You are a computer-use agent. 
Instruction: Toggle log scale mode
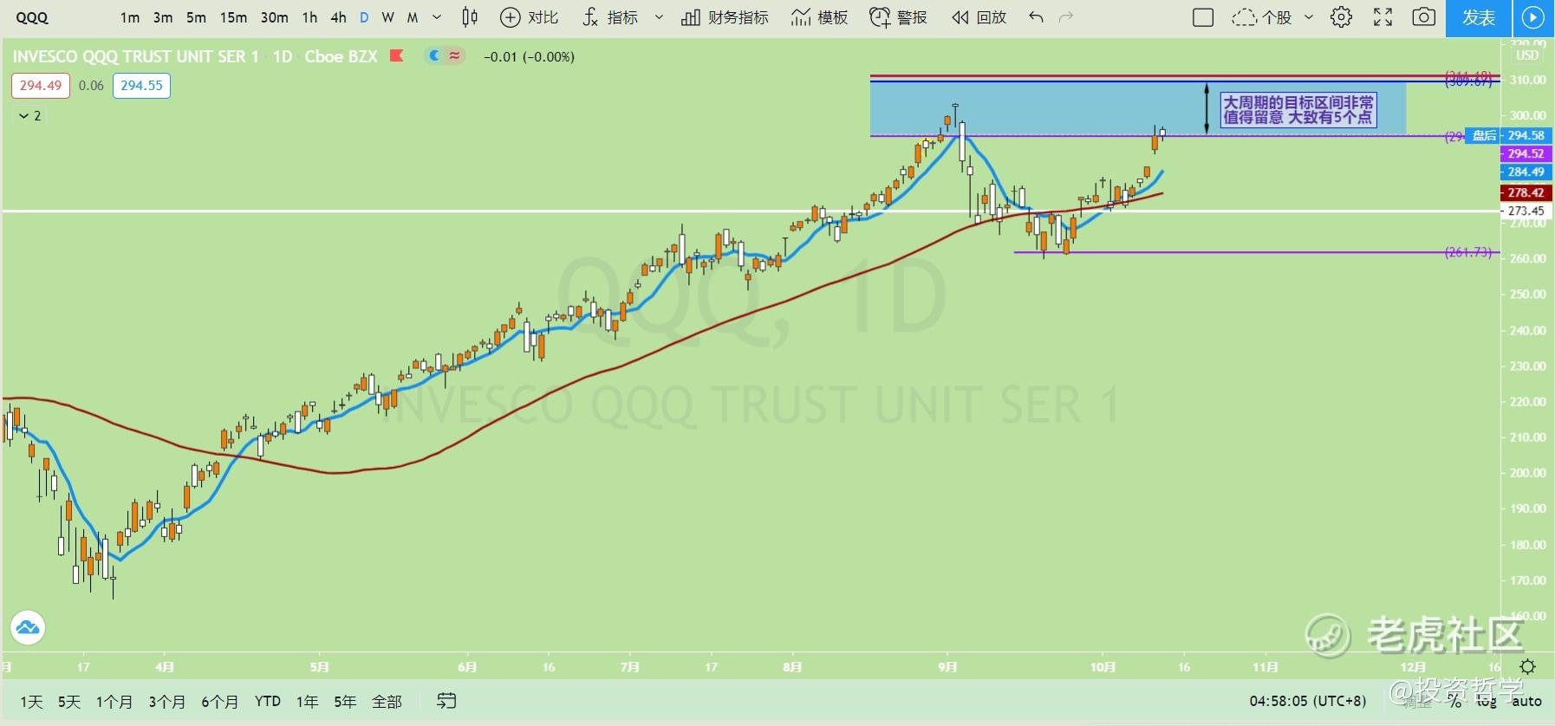(1487, 701)
